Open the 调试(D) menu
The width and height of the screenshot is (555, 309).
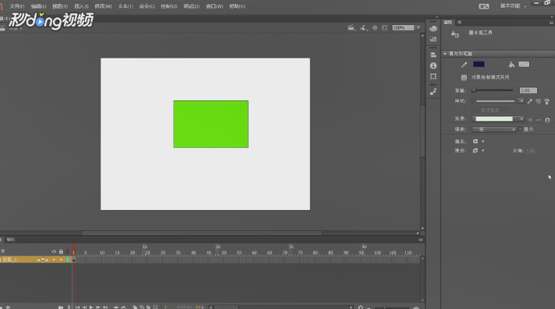click(191, 6)
